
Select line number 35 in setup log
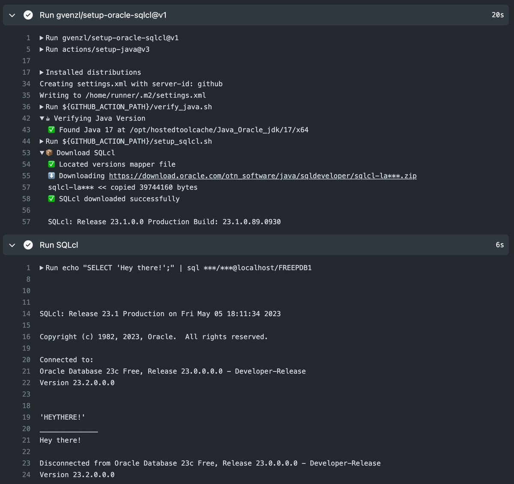click(26, 95)
